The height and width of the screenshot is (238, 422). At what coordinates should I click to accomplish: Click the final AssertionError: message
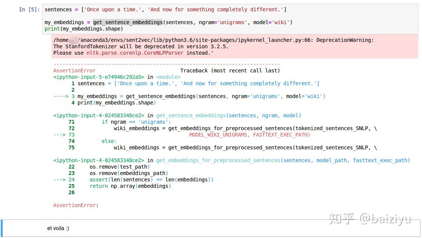click(76, 205)
